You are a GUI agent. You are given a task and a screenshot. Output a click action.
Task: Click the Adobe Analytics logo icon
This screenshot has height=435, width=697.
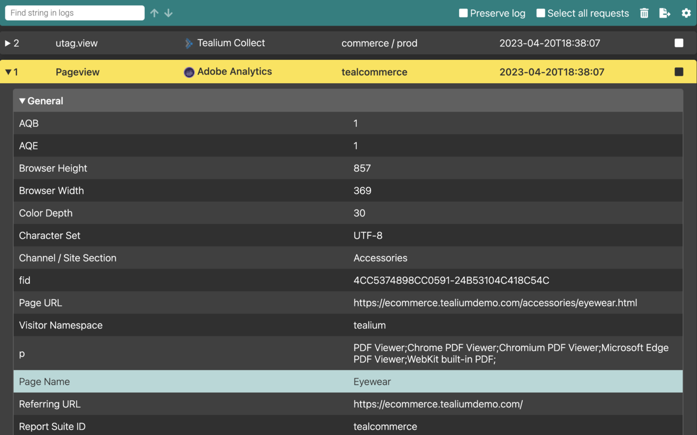click(x=189, y=72)
